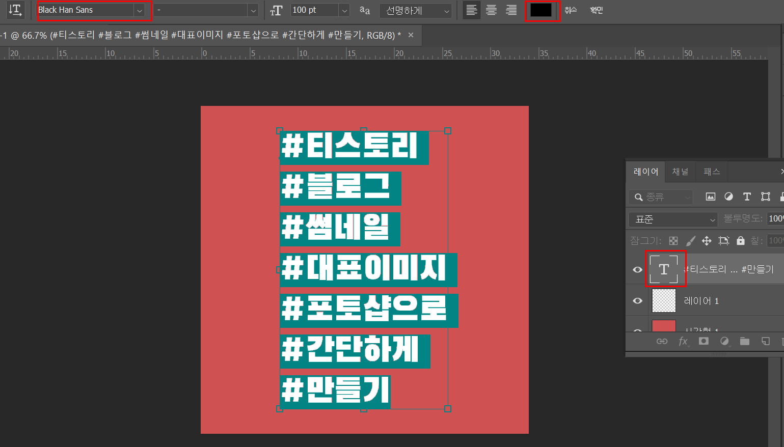Screen dimensions: 784x447
Task: Close the #티스토리 document tab
Action: click(411, 35)
